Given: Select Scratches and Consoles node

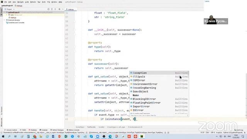Looking at the screenshot, I should (15, 23).
